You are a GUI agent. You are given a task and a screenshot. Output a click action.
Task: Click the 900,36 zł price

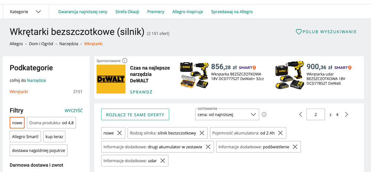[x=319, y=67]
